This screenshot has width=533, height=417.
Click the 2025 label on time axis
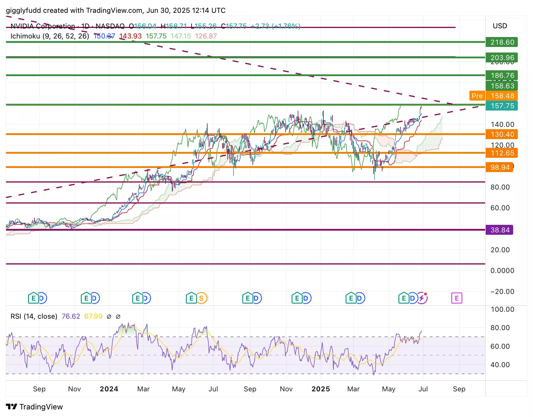(x=321, y=389)
